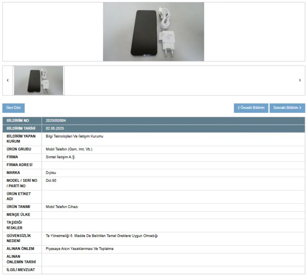This screenshot has width=306, height=275.
Task: Click the BİLDİRİM NO header label
Action: coord(18,121)
